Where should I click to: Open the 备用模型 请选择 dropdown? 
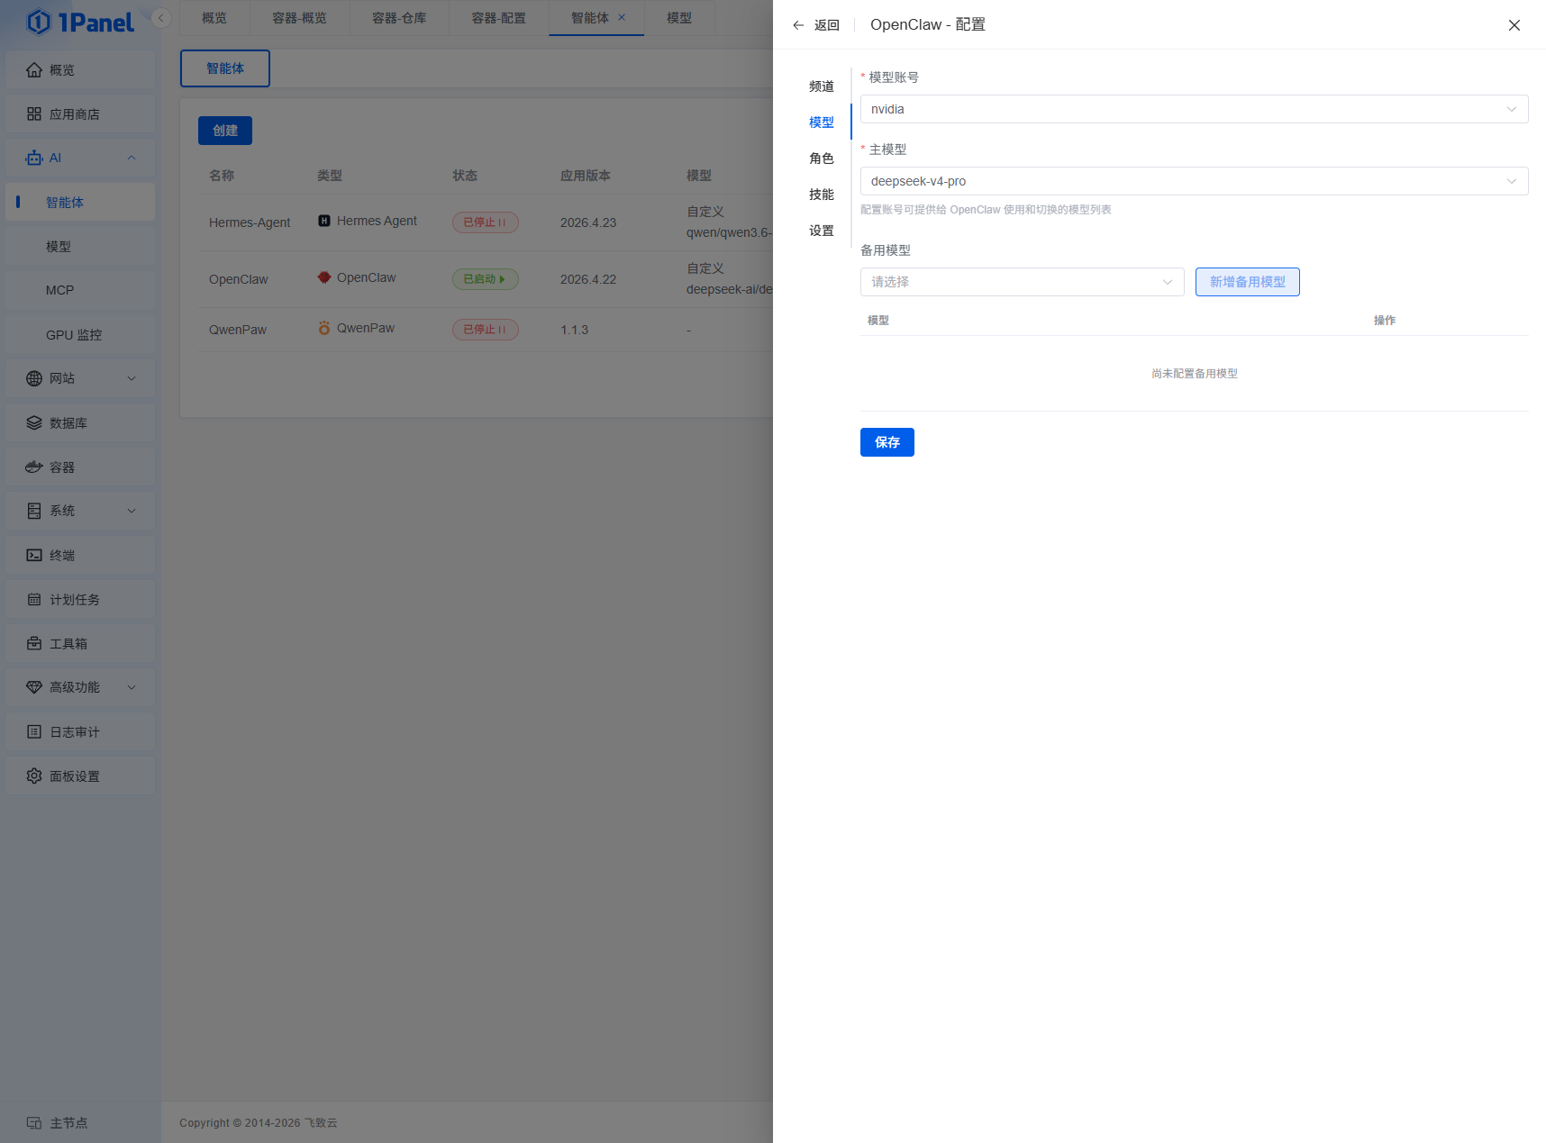1022,282
